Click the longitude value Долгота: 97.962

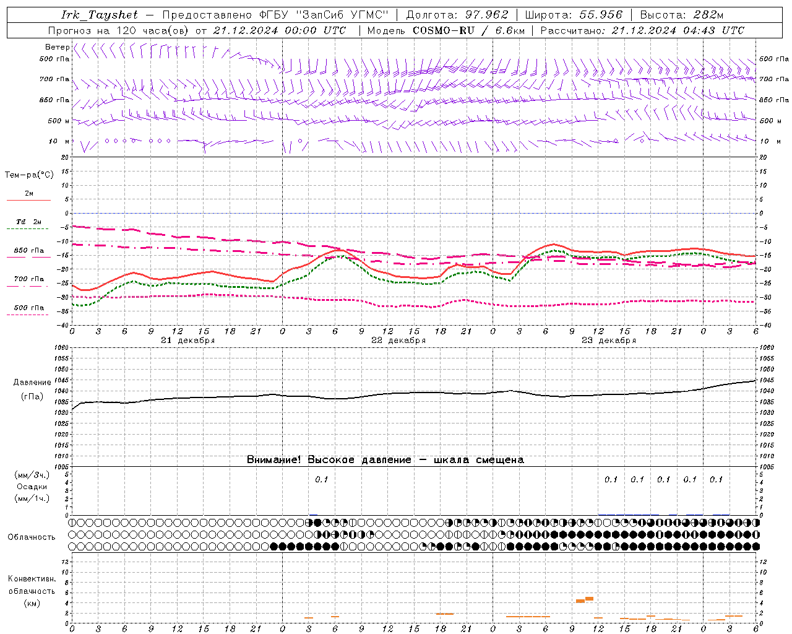[457, 15]
